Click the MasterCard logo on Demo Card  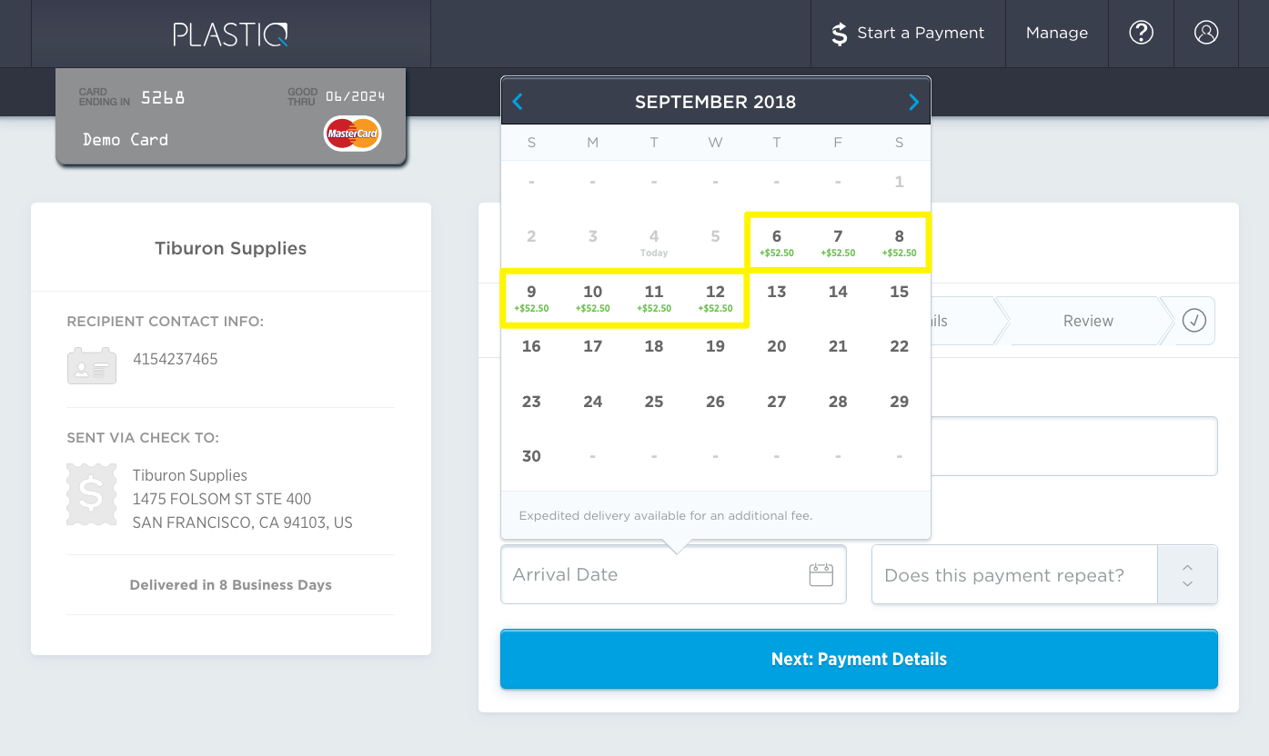pos(353,134)
